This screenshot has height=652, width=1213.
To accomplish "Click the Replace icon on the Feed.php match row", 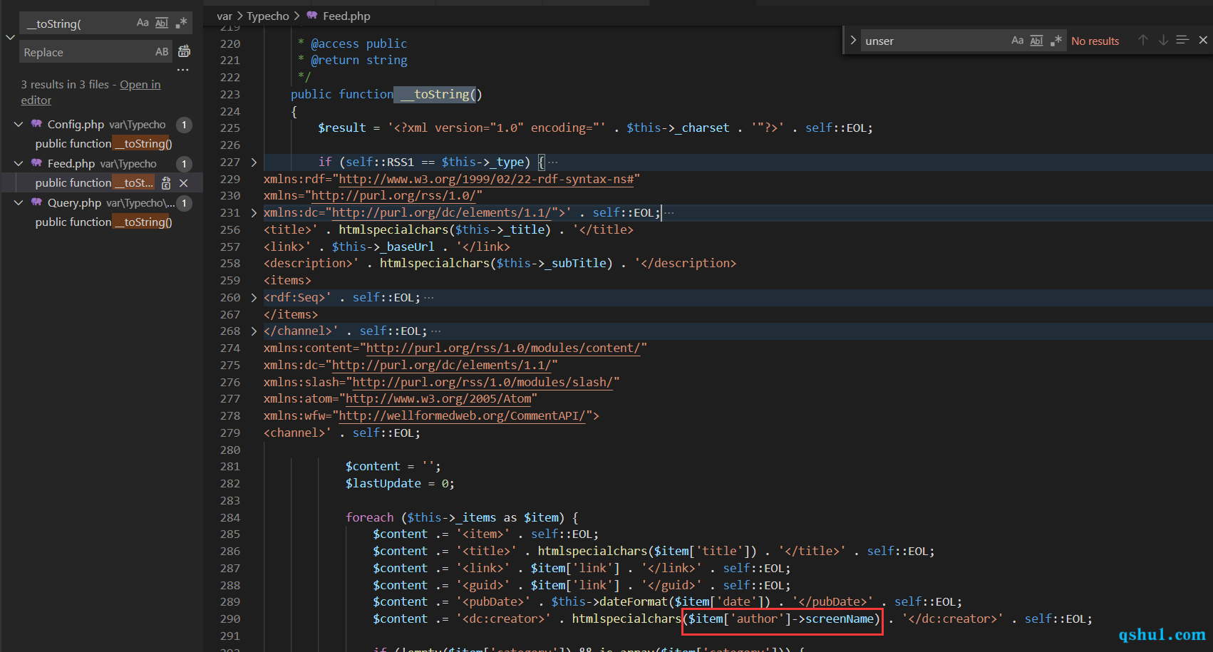I will point(166,183).
